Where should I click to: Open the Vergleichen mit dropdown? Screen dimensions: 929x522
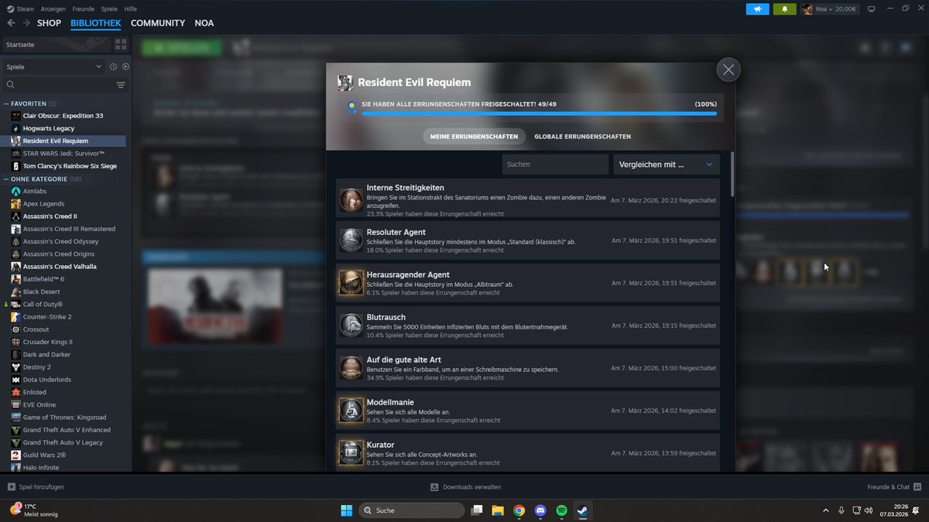pos(667,164)
